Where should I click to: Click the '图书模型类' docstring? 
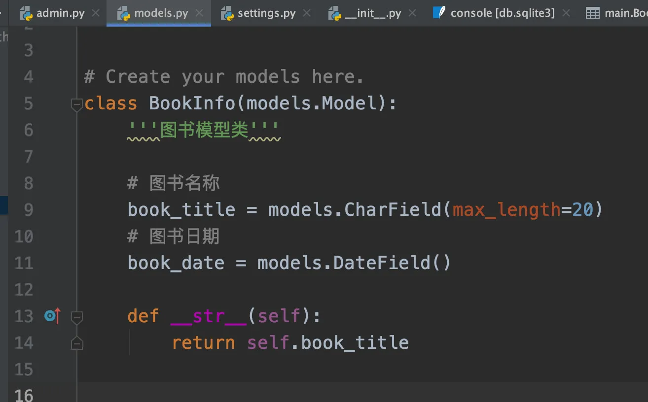coord(204,130)
